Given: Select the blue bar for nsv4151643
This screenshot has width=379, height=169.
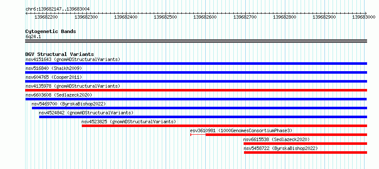Looking at the screenshot, I should (x=196, y=64).
